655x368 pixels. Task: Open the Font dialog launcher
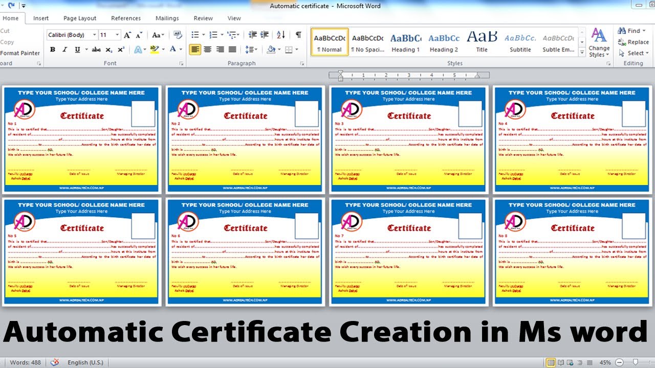(x=181, y=63)
